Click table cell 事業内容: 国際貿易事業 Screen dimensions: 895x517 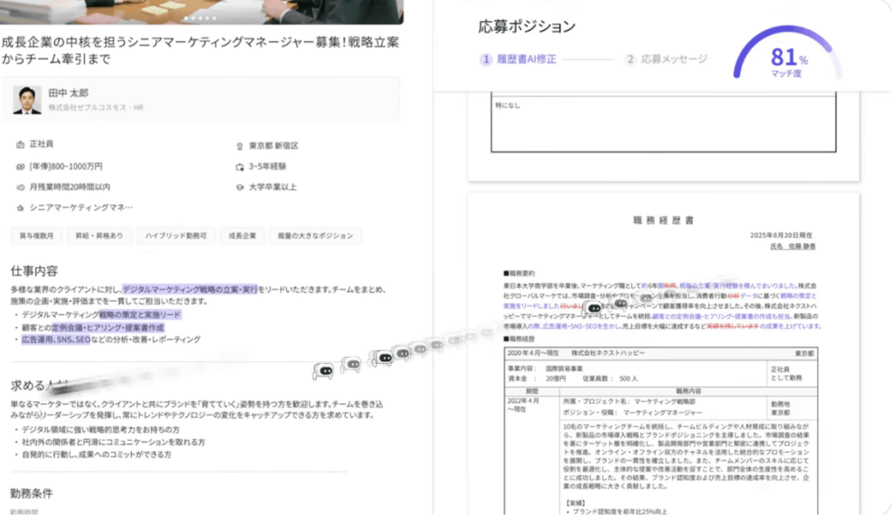pyautogui.click(x=545, y=369)
